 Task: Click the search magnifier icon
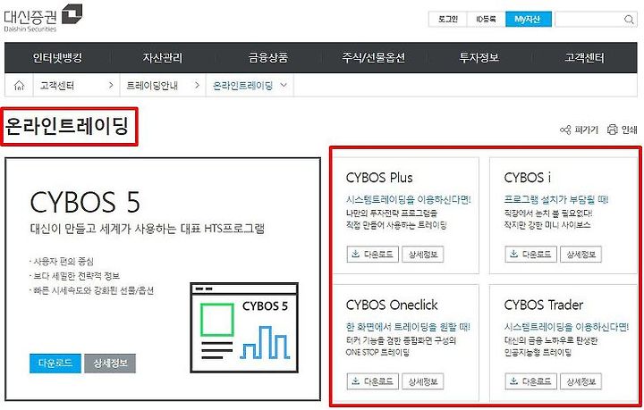pos(629,20)
